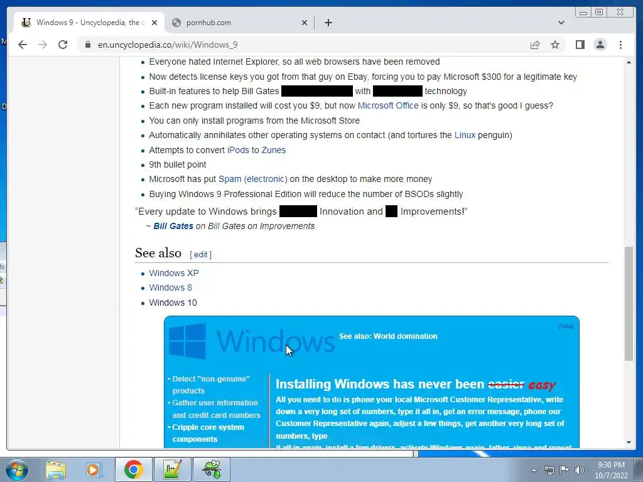The image size is (643, 482).
Task: Open the Spam (electronic) link
Action: (252, 179)
